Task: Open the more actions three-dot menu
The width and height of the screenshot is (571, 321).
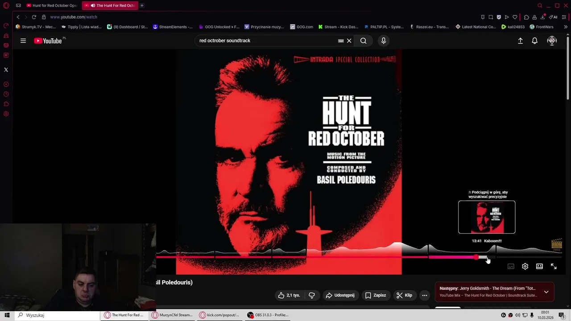Action: point(425,295)
